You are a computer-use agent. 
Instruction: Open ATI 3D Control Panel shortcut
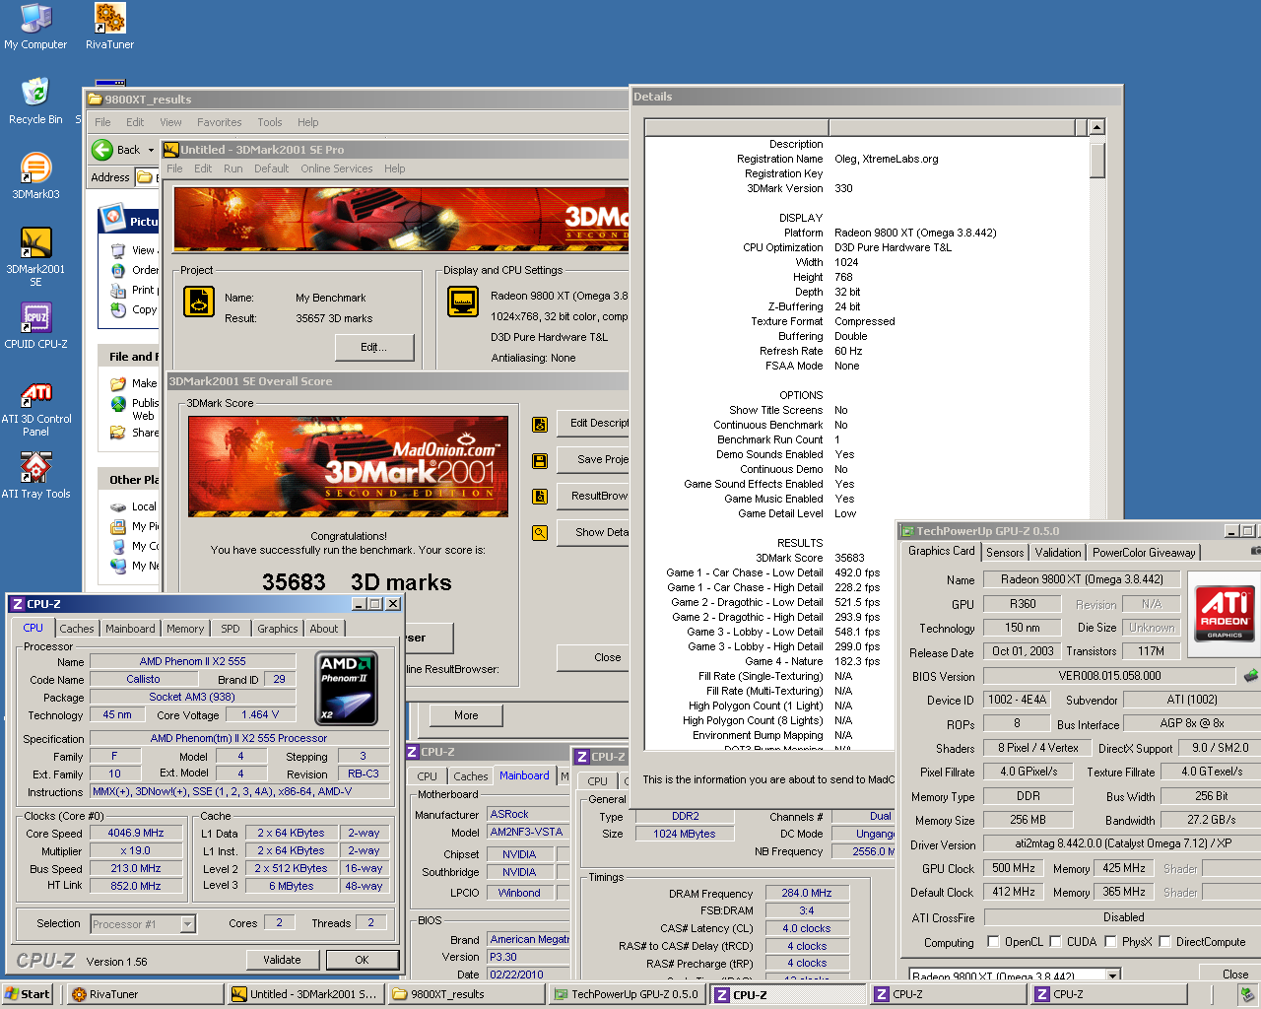point(35,407)
